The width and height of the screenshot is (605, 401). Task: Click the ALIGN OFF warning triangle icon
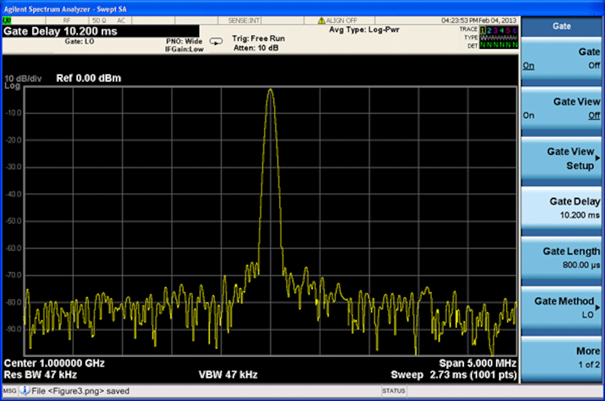pyautogui.click(x=322, y=20)
